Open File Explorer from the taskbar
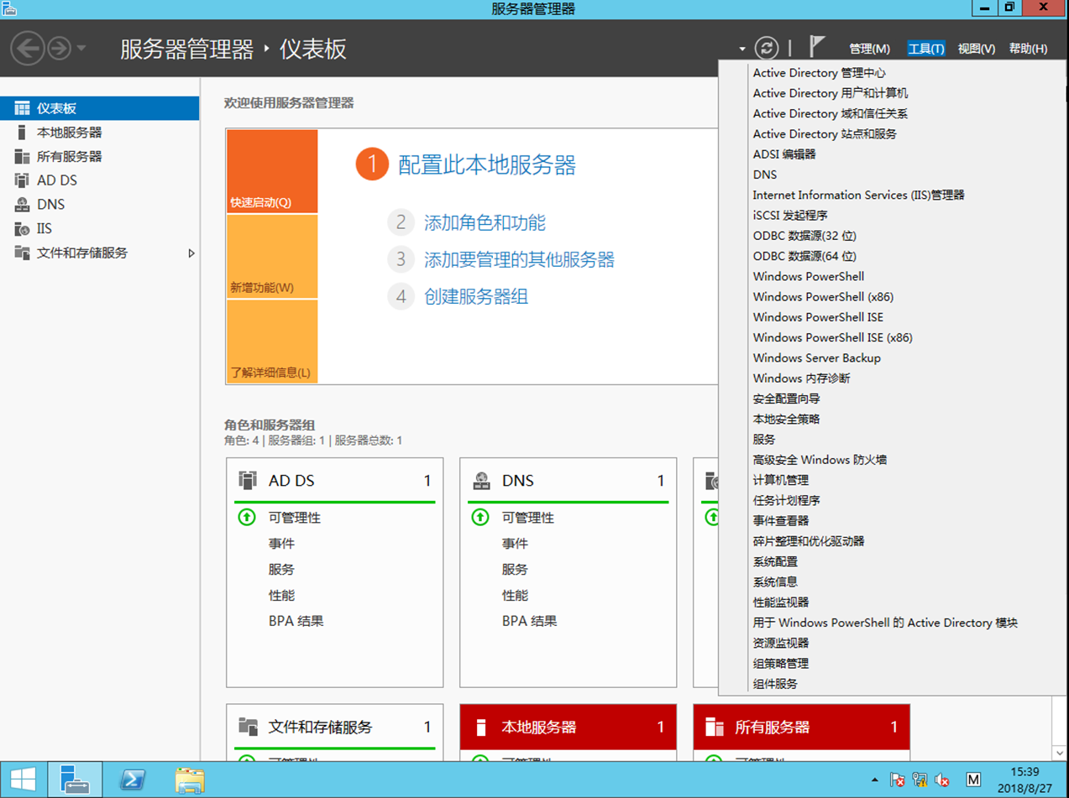The width and height of the screenshot is (1069, 798). coord(190,780)
